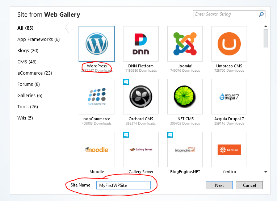The height and width of the screenshot is (201, 277).
Task: Select the Moodle tile
Action: [x=97, y=150]
